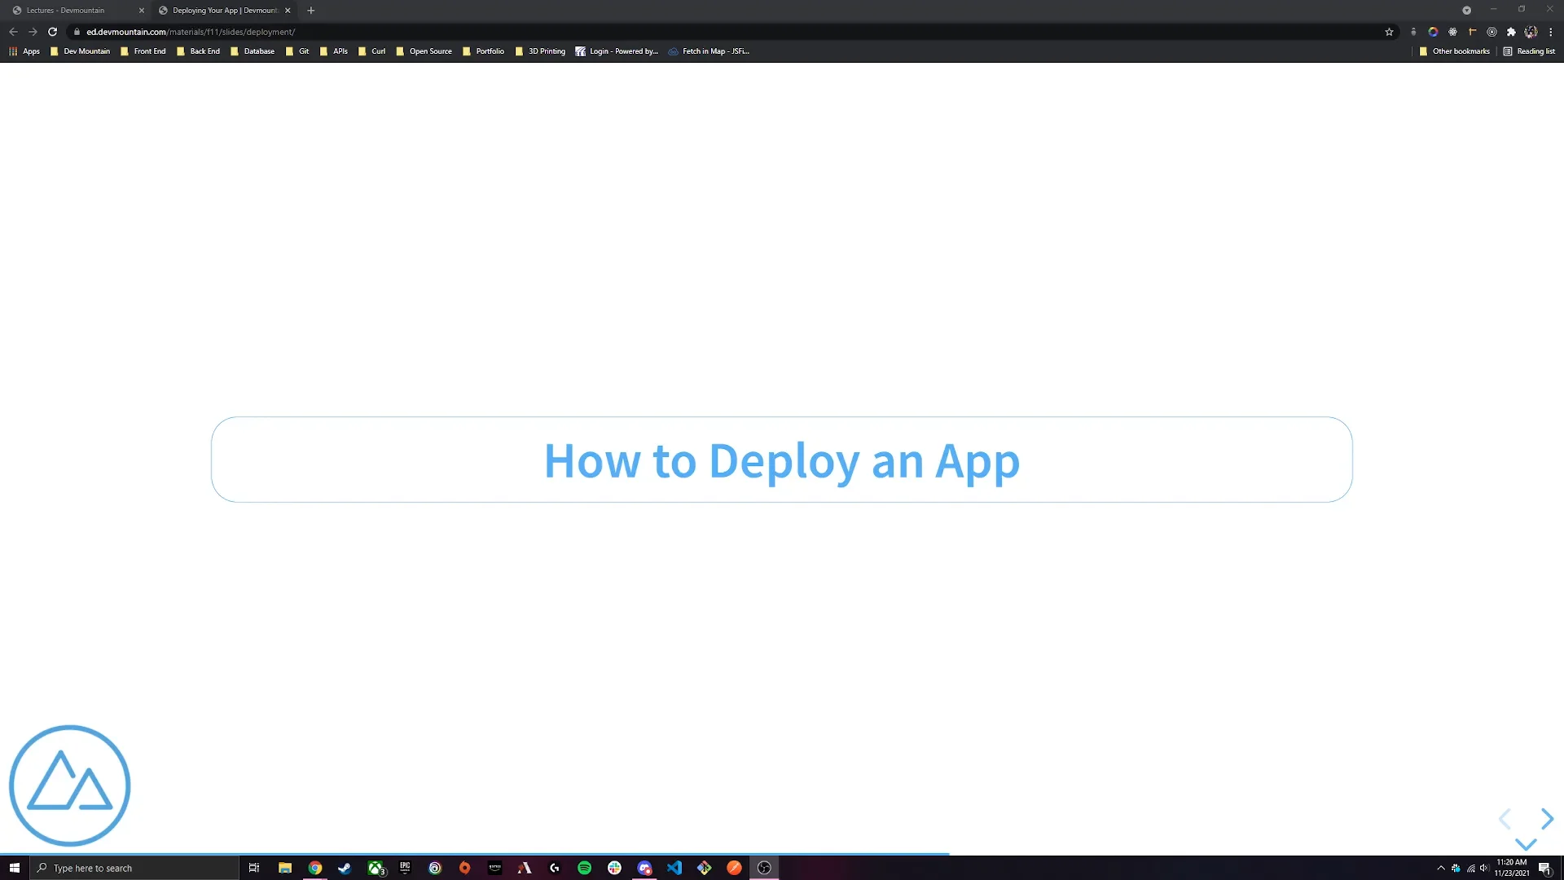Click the Windows taskbar search box
The height and width of the screenshot is (880, 1564).
coord(134,868)
